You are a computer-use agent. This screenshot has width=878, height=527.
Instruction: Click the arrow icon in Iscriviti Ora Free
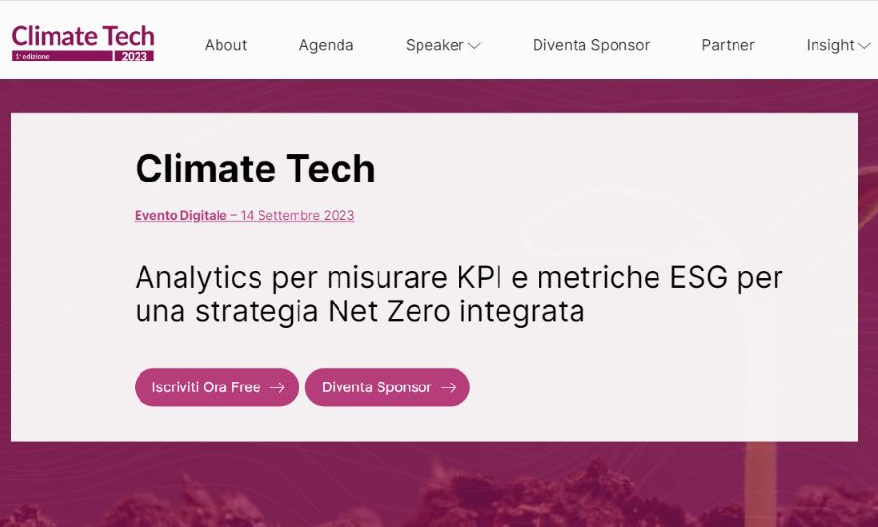277,387
